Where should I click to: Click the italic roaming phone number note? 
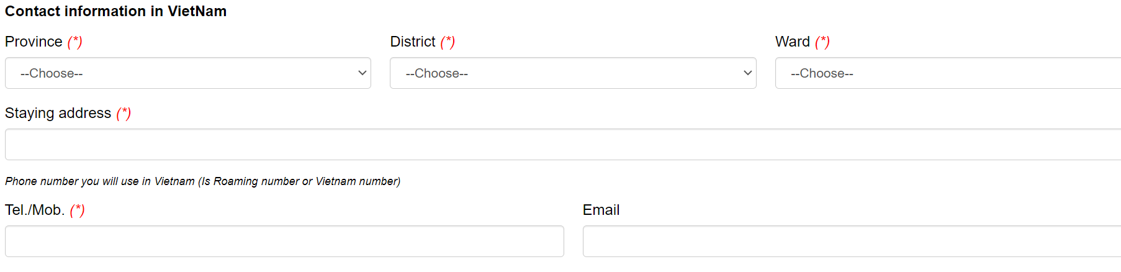pyautogui.click(x=202, y=181)
